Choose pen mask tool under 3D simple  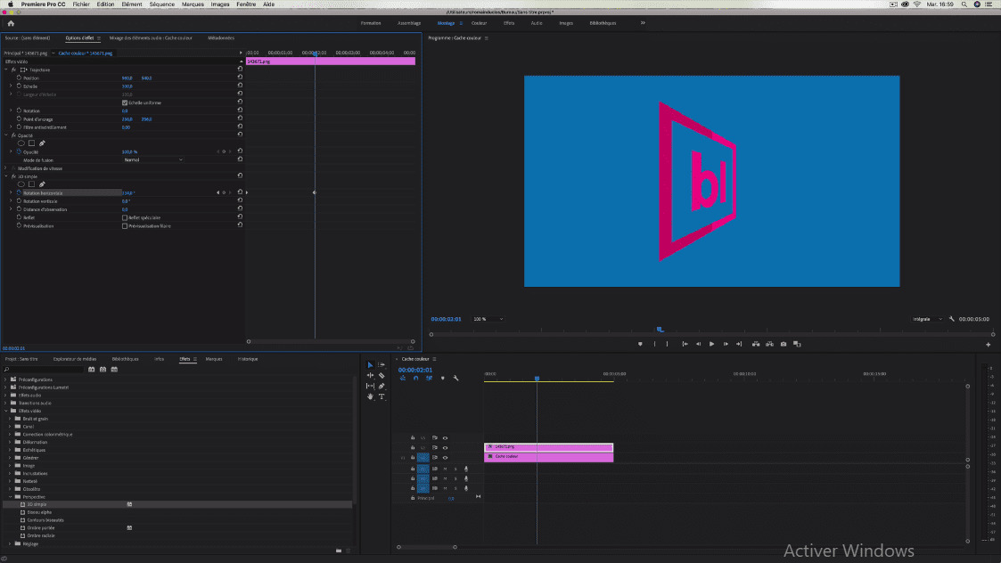click(x=42, y=184)
